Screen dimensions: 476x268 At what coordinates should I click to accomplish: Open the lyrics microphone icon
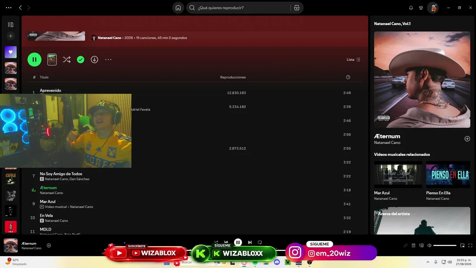[406, 246]
